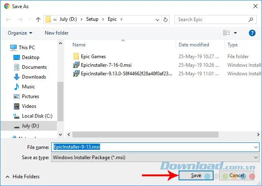Expand address bar previous locations dropdown
The height and width of the screenshot is (186, 262).
pyautogui.click(x=157, y=20)
